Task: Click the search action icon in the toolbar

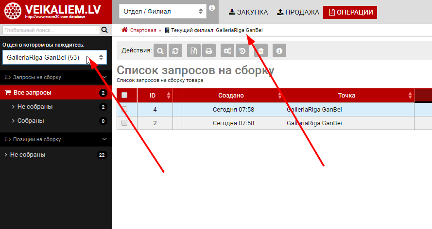Action: (161, 50)
